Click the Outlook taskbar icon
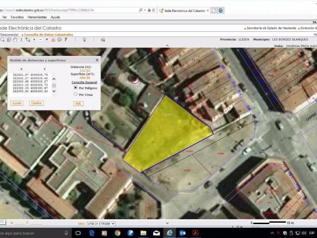317x238 pixels. 182,233
